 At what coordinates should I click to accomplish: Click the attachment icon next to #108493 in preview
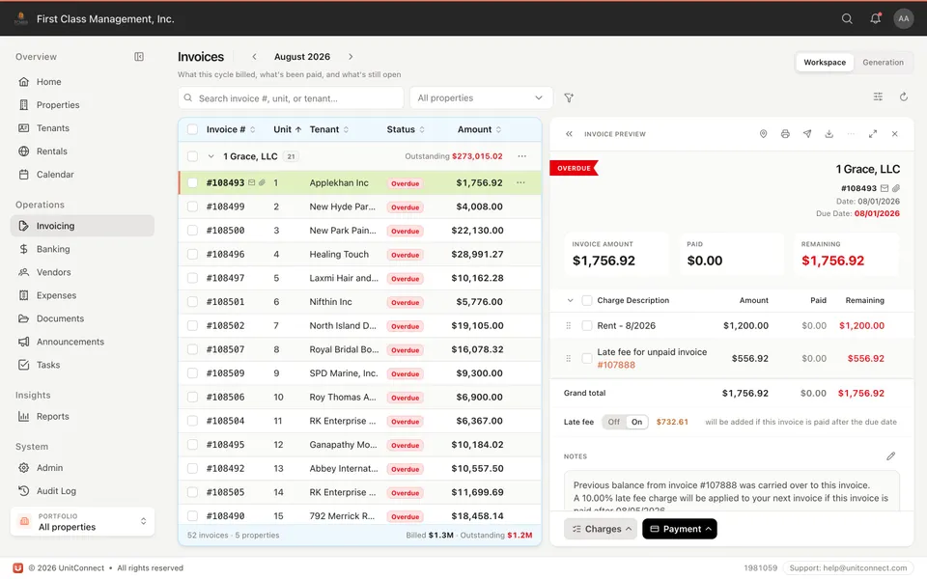(896, 188)
